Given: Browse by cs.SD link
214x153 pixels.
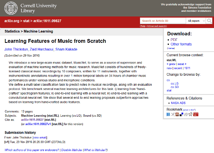Looking at the screenshot, I should 175,87.
